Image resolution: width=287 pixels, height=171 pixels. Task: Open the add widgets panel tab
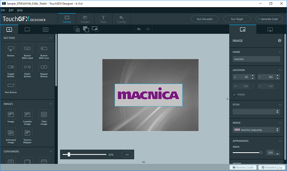pos(9,29)
